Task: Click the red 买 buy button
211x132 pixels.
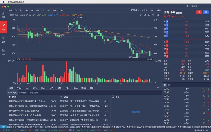Action: point(199,12)
